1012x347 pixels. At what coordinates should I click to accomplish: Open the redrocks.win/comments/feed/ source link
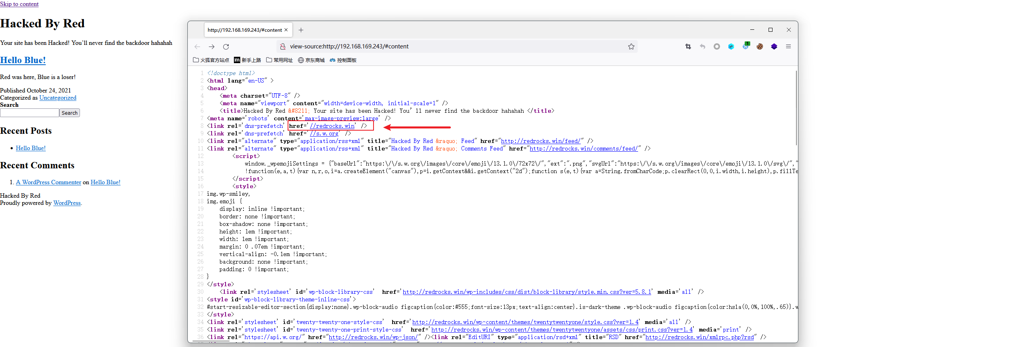[x=584, y=148]
